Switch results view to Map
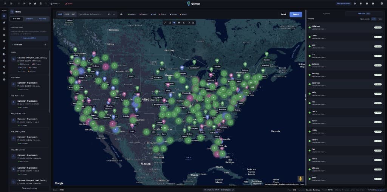Screen dimensions: 387x192 379,19
